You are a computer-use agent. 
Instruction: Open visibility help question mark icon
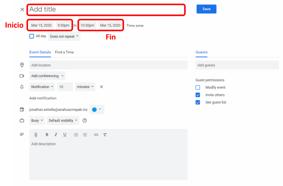pos(85,121)
